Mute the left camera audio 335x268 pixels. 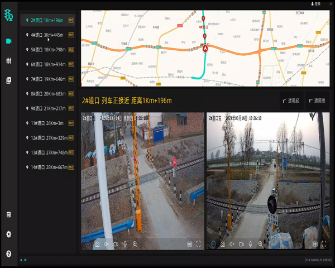click(107, 244)
